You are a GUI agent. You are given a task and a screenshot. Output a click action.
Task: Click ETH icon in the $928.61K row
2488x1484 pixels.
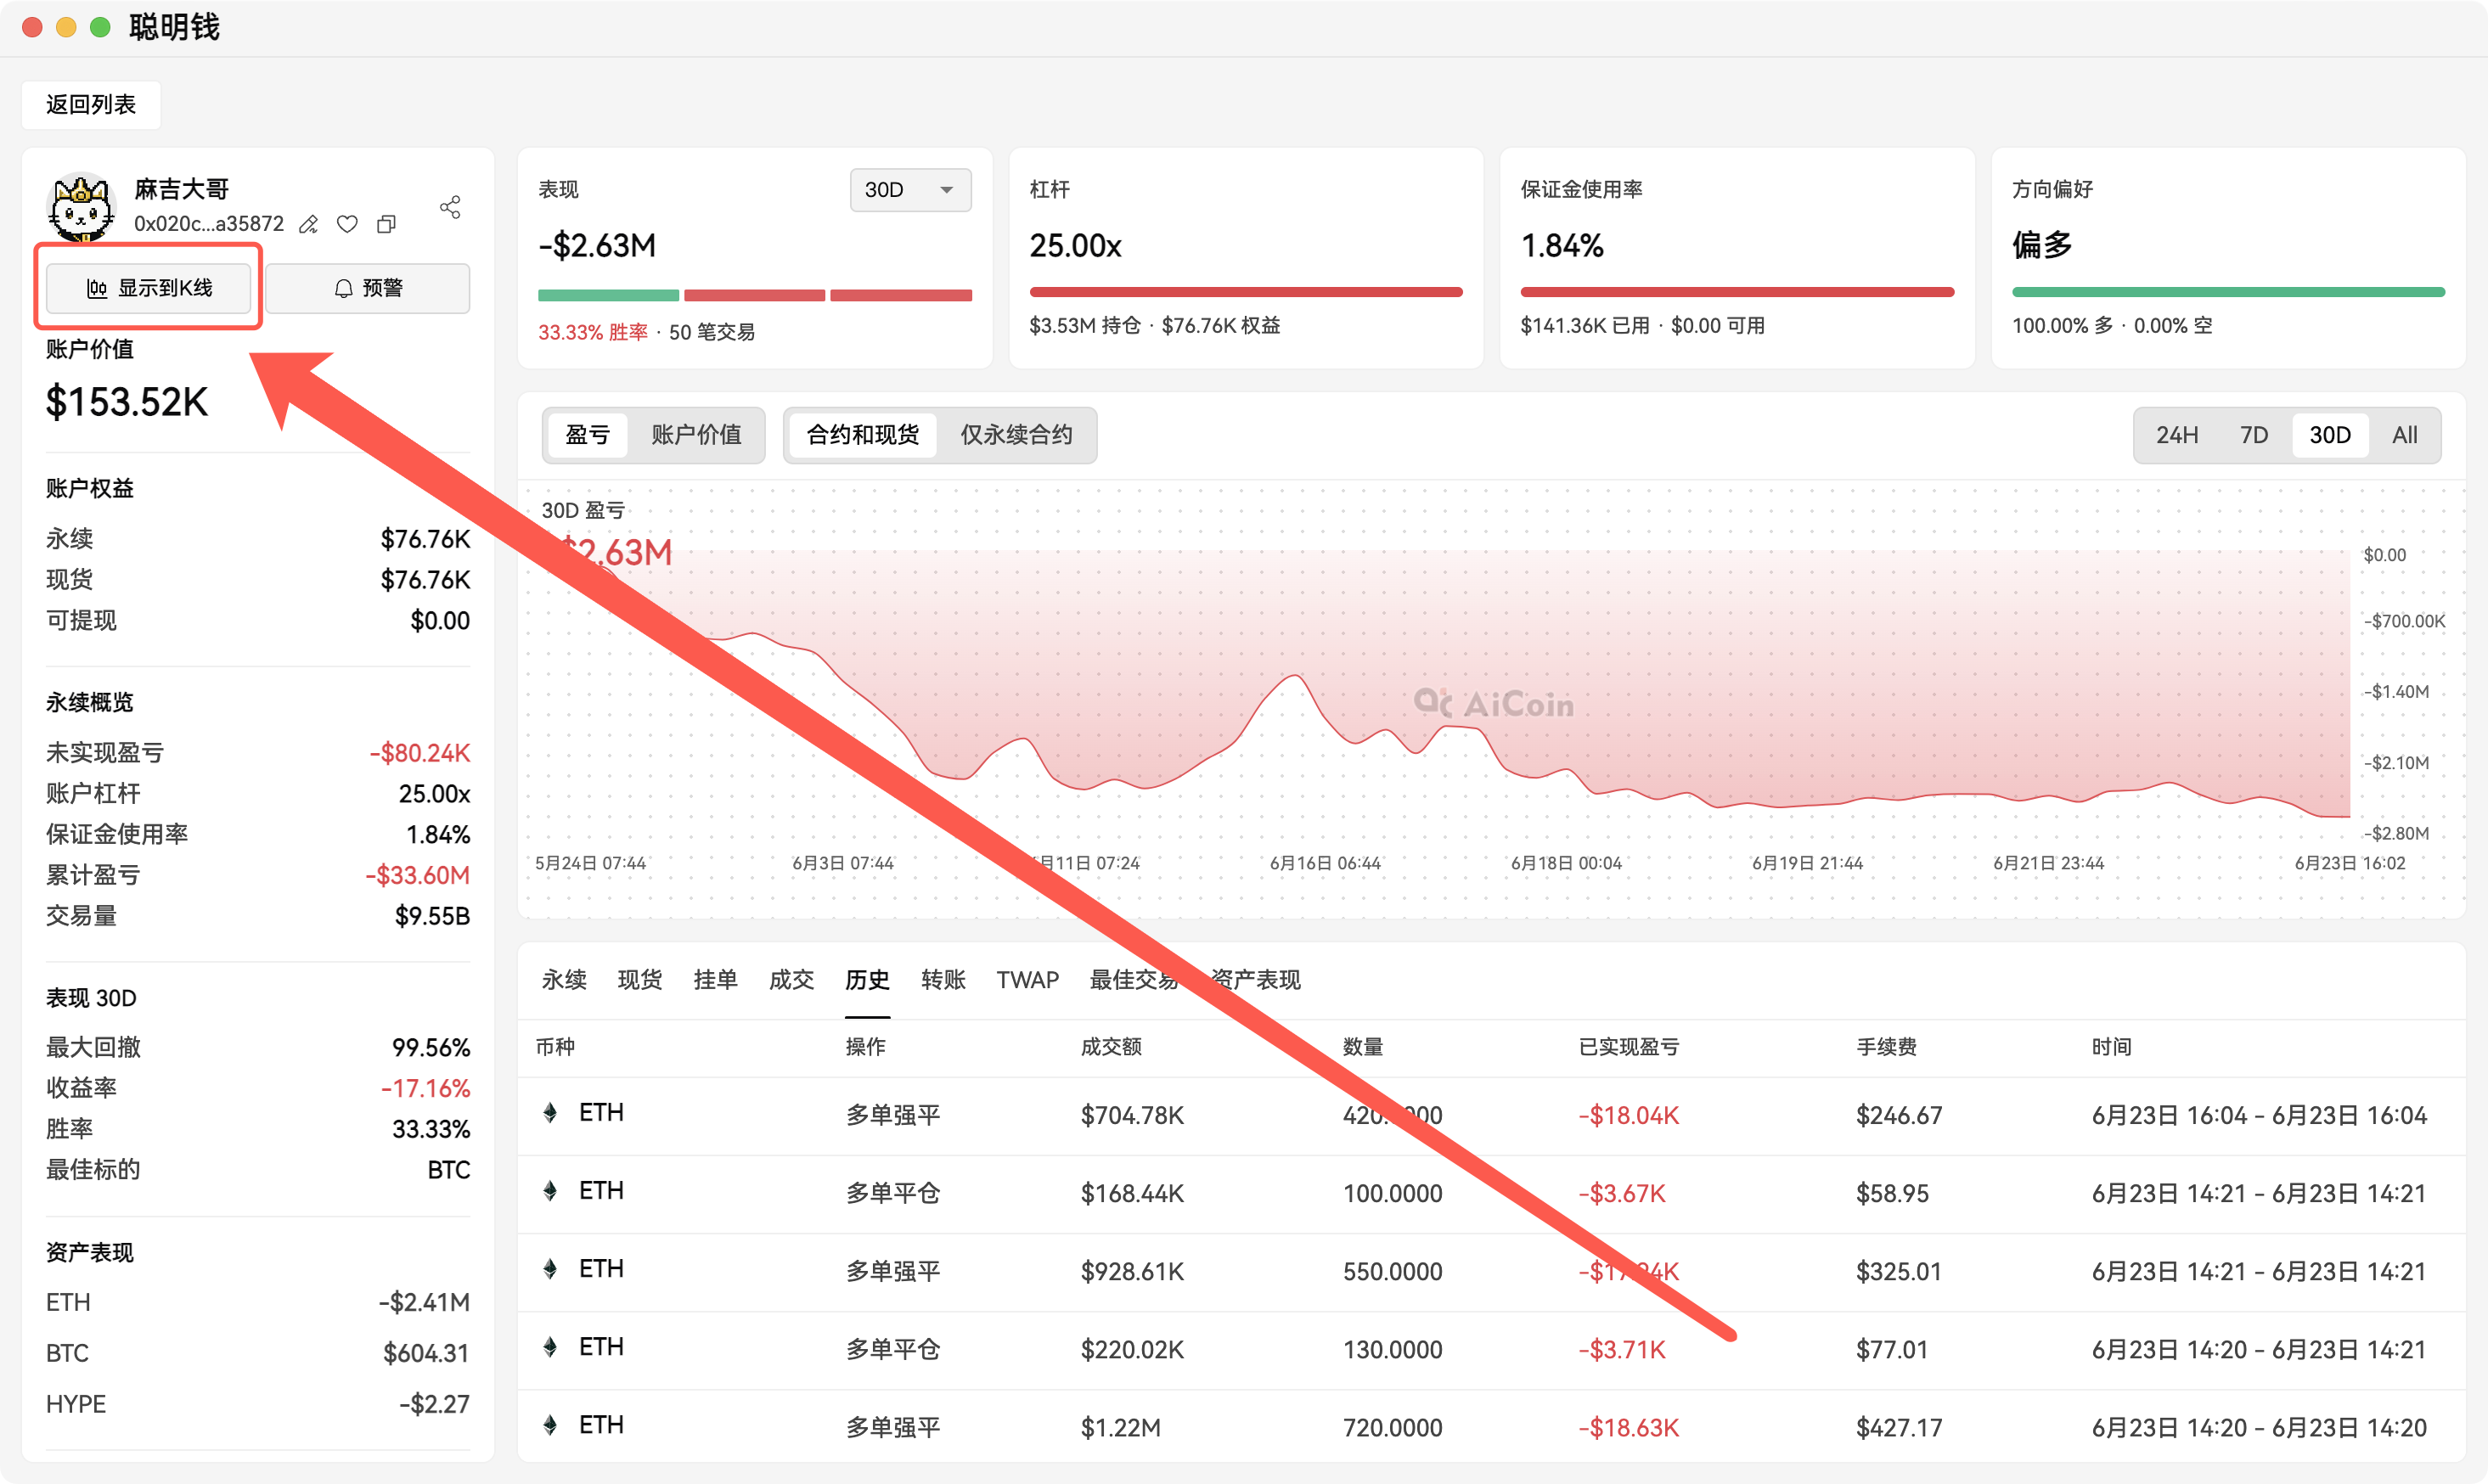pos(550,1269)
